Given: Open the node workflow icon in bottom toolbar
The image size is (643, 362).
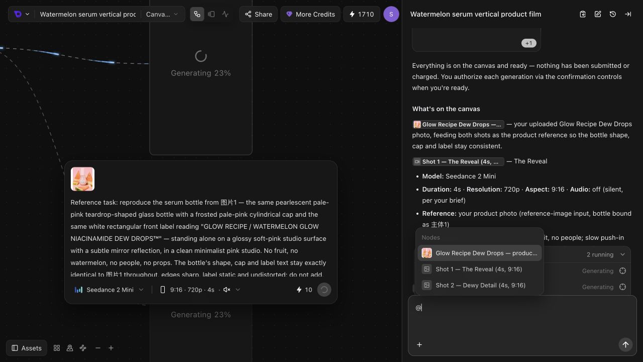Looking at the screenshot, I should [x=83, y=348].
